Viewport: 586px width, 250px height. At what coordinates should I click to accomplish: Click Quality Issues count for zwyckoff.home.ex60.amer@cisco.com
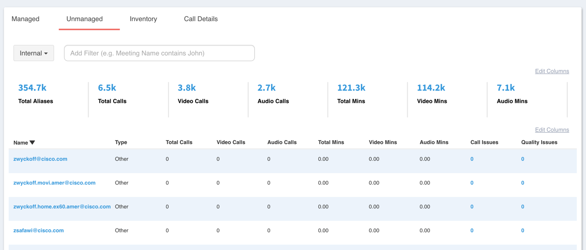[523, 207]
